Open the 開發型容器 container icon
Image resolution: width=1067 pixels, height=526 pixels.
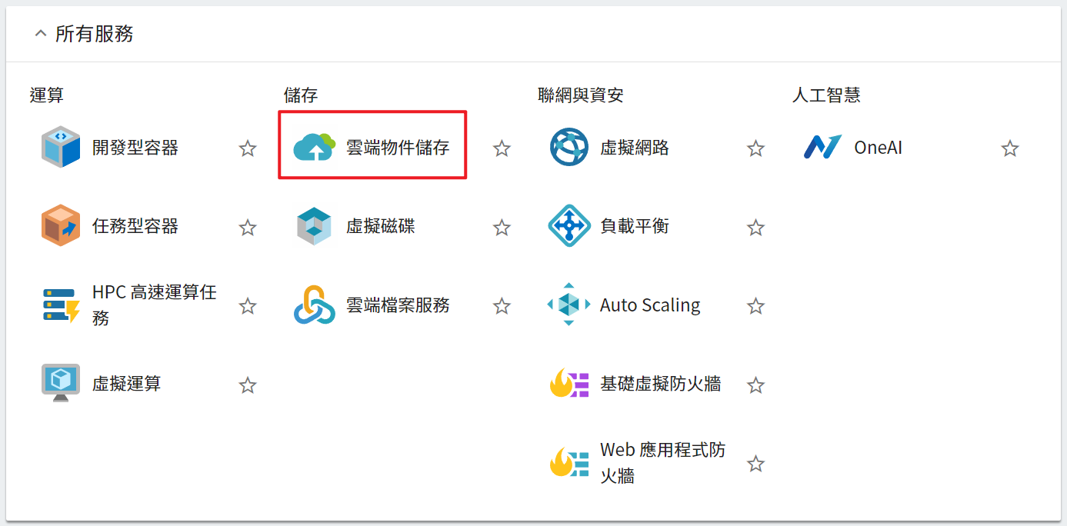(x=61, y=148)
